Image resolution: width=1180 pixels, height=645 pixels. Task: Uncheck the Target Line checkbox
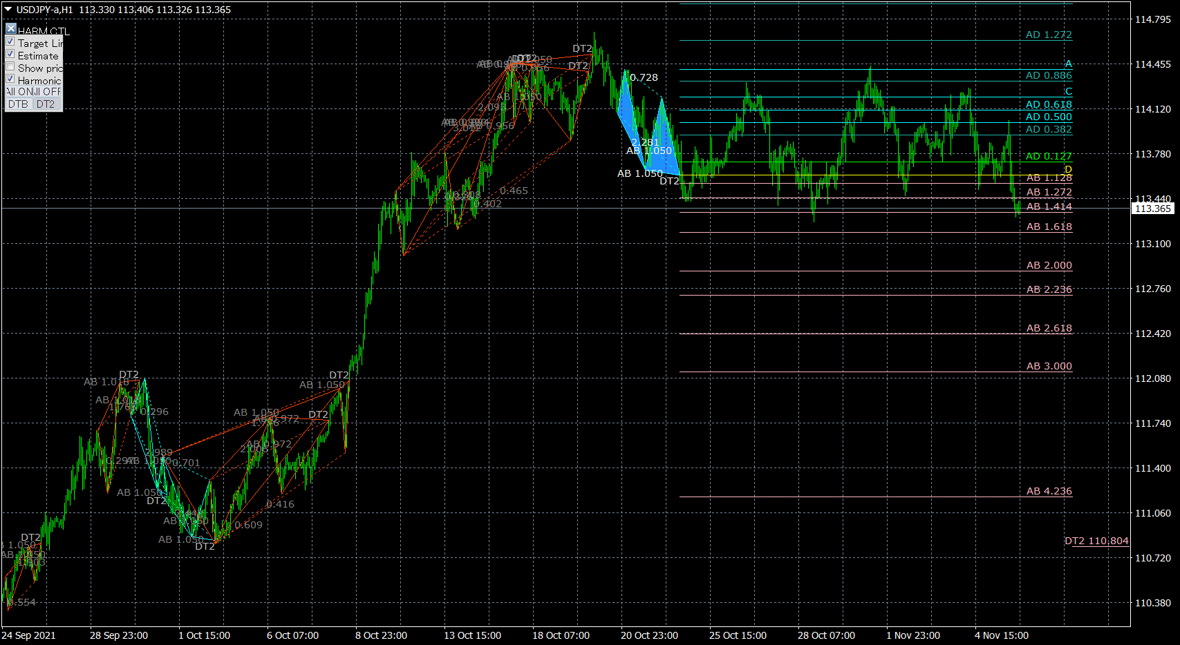[10, 42]
